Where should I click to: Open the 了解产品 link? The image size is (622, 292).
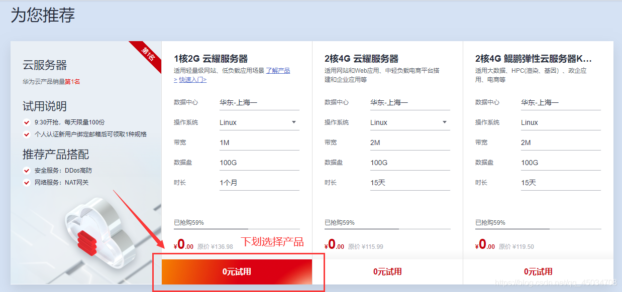[x=278, y=71]
